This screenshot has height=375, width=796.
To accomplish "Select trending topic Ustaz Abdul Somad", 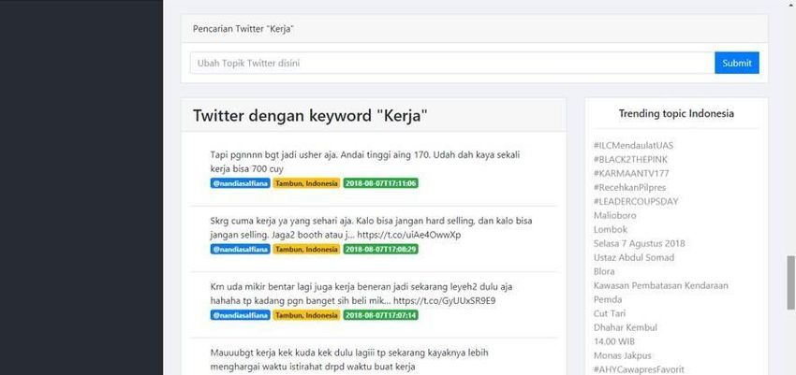I will coord(634,257).
